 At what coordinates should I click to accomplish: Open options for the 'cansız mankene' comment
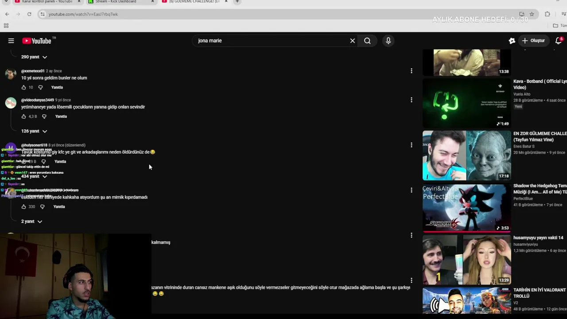pyautogui.click(x=412, y=280)
